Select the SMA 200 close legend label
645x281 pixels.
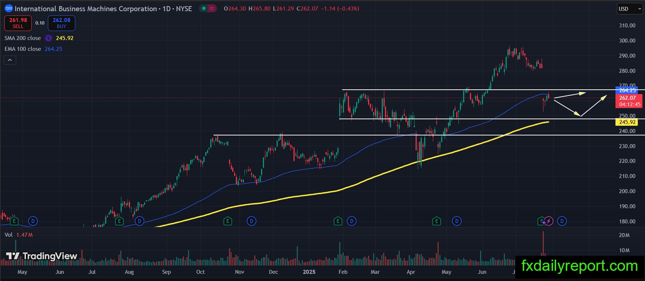(23, 38)
